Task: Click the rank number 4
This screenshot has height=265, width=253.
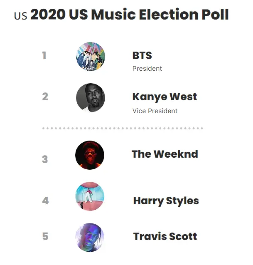Action: [x=45, y=201]
